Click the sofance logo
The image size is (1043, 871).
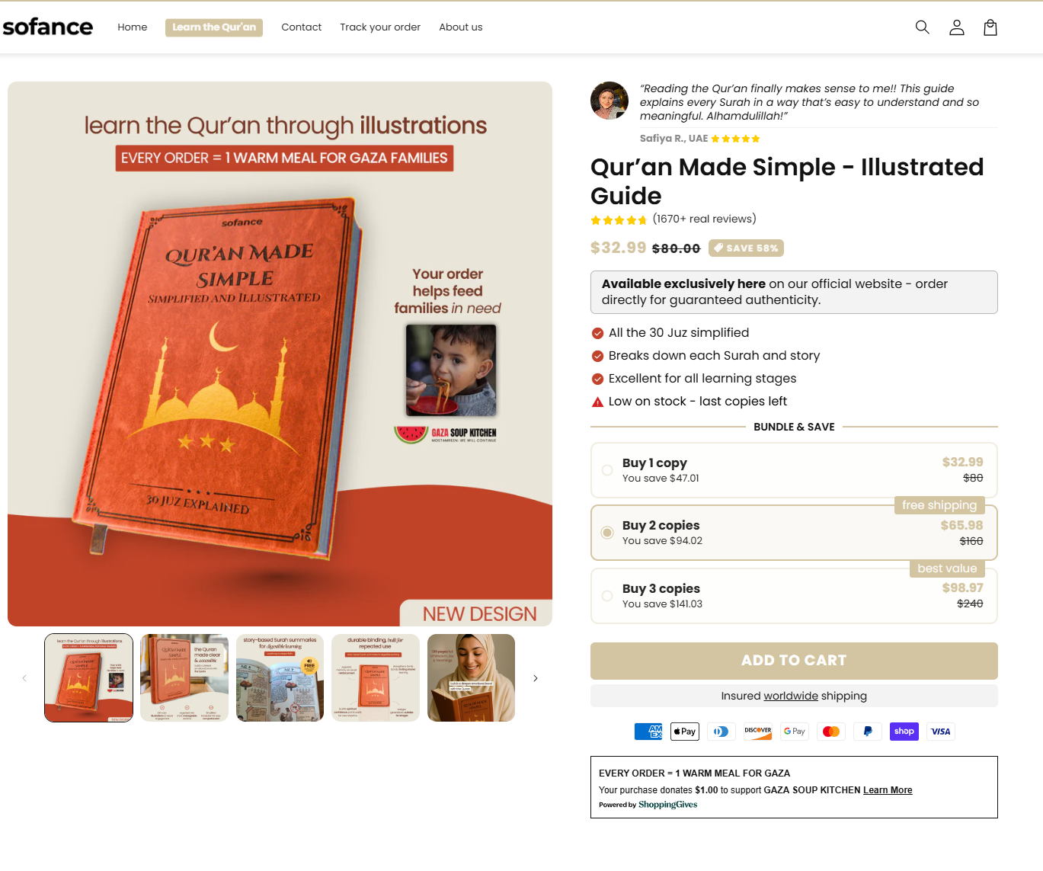click(x=48, y=27)
